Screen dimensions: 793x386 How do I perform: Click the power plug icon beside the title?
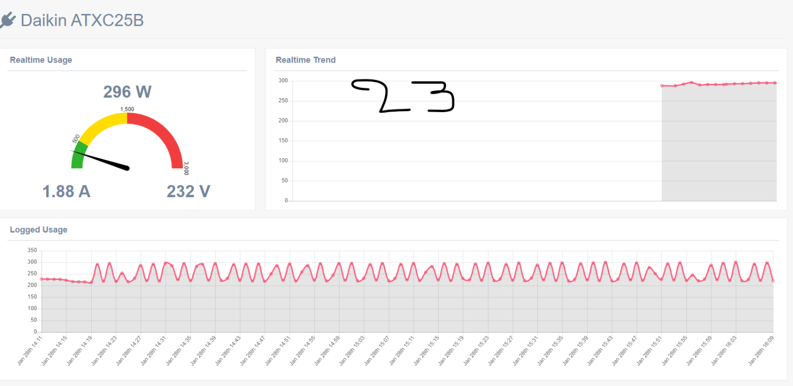(7, 20)
